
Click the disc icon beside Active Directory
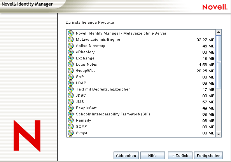70,45
